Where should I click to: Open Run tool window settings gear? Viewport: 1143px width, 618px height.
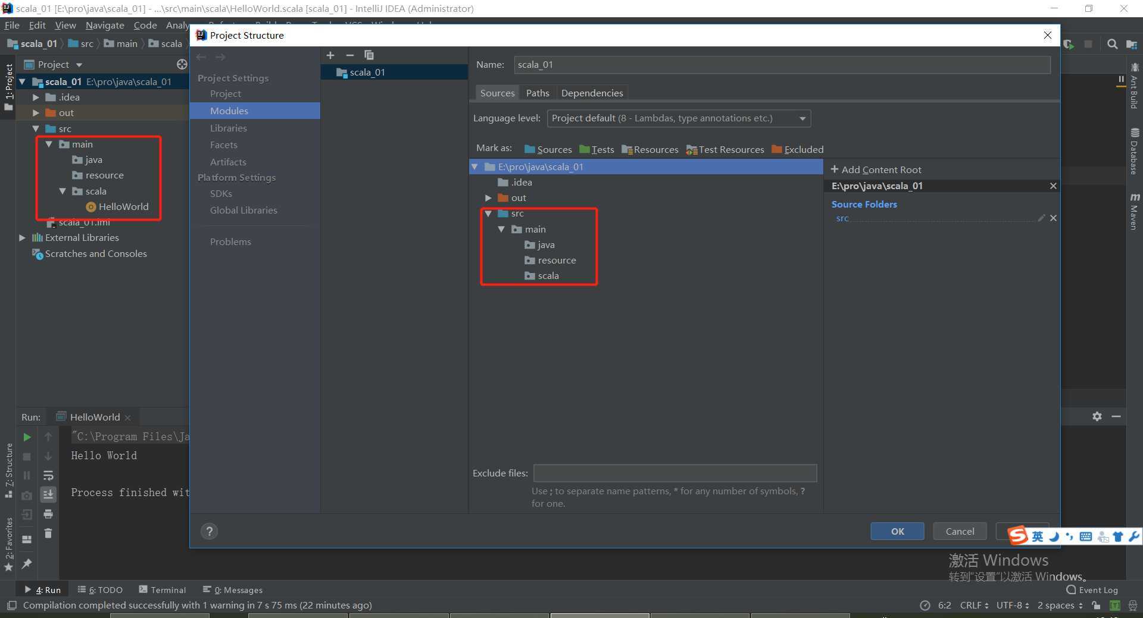click(x=1097, y=416)
